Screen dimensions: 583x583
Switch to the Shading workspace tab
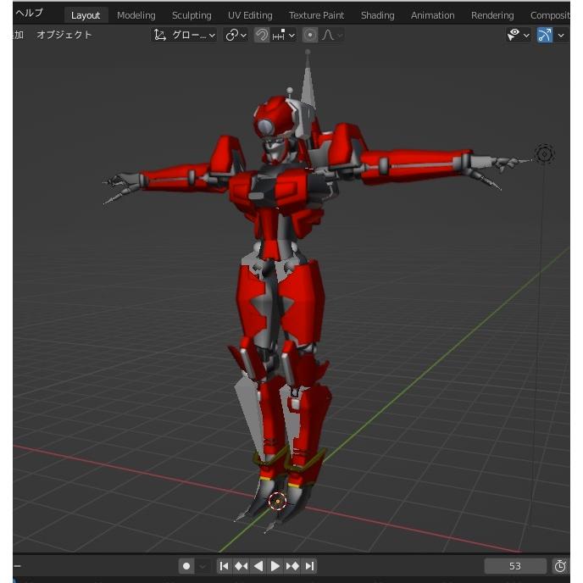tap(377, 15)
